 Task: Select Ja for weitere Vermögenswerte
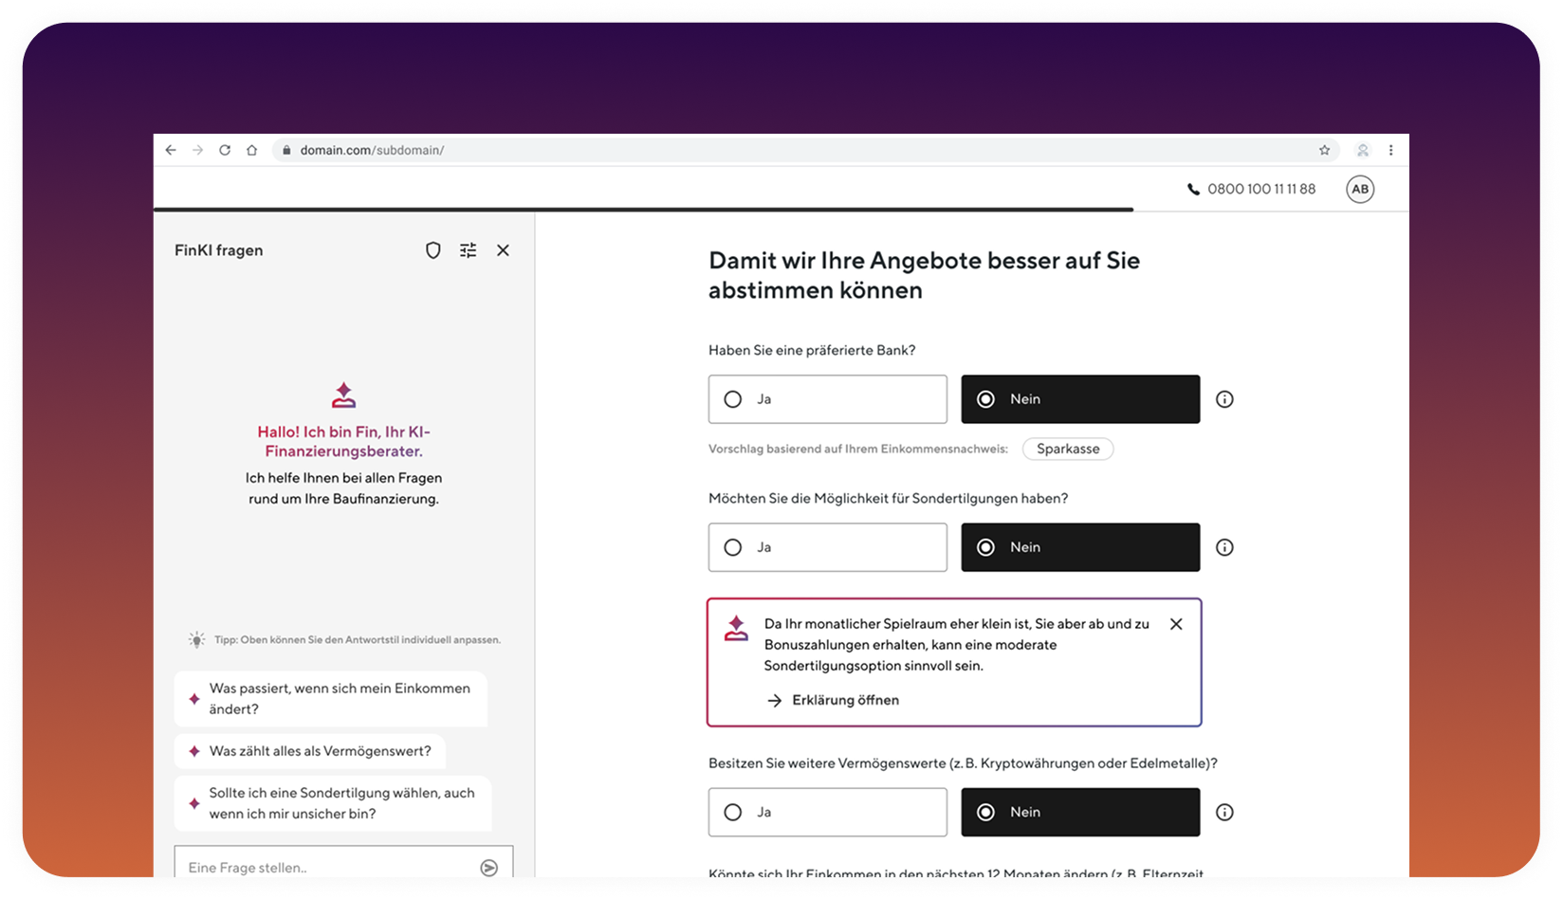point(827,812)
